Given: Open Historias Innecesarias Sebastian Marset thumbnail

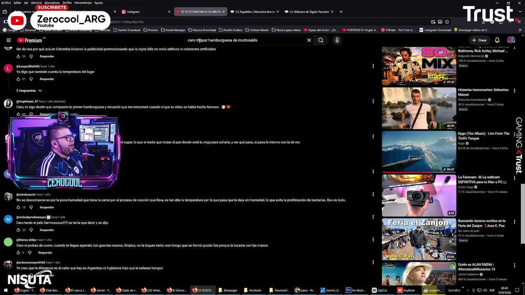Looking at the screenshot, I should pos(419,108).
